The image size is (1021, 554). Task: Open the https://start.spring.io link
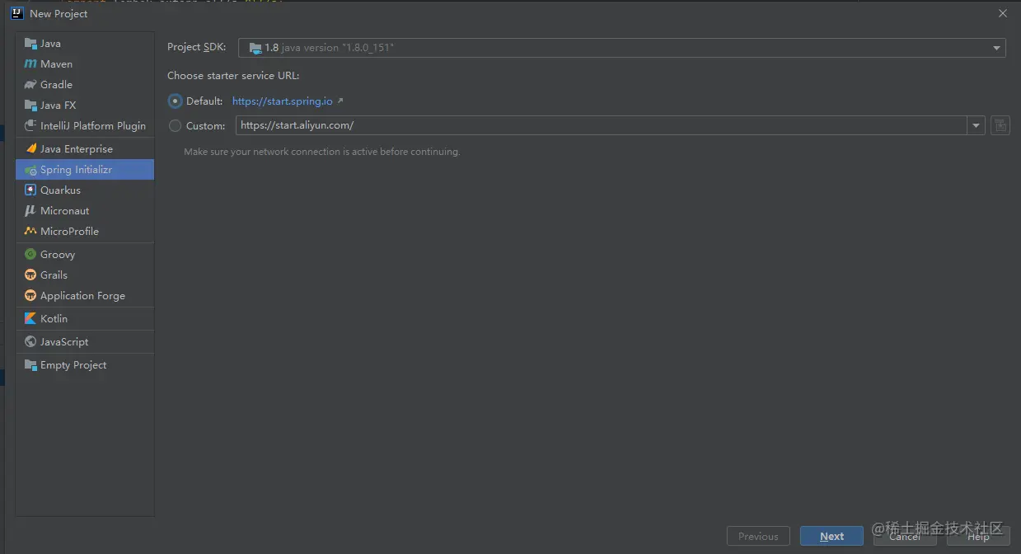click(x=283, y=101)
